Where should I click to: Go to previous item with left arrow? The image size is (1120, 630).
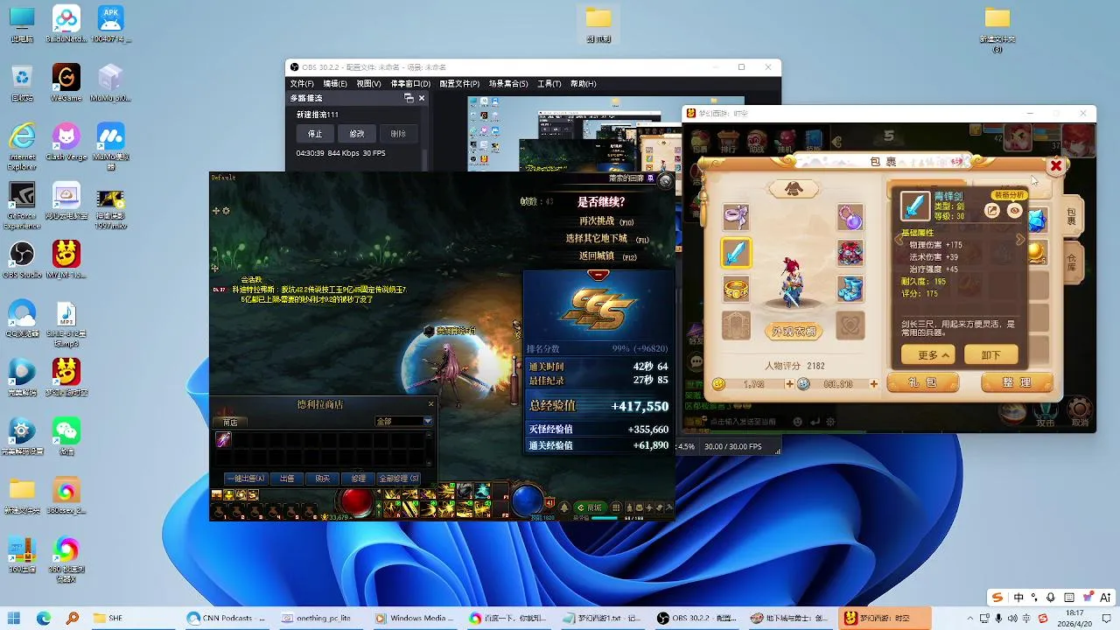[x=899, y=240]
